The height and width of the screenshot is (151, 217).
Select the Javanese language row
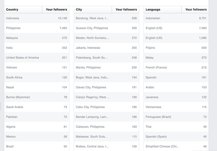(152, 97)
